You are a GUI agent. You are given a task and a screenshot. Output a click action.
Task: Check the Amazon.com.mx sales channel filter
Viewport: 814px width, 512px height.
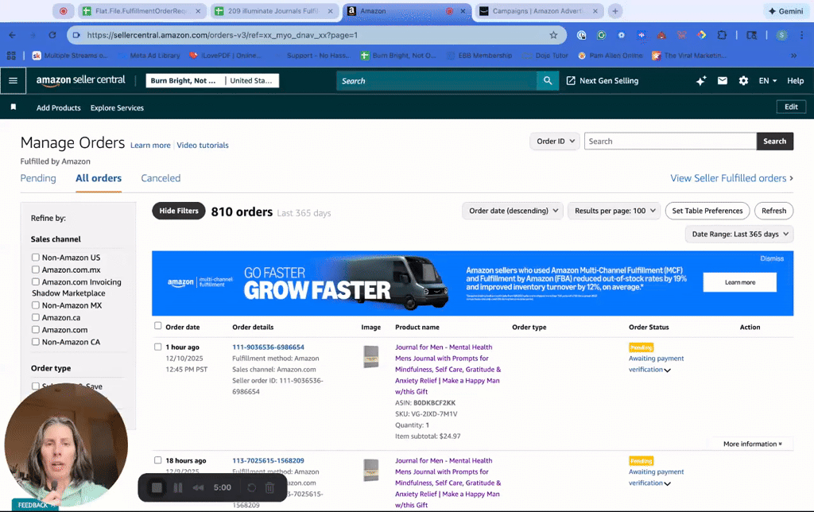tap(36, 270)
